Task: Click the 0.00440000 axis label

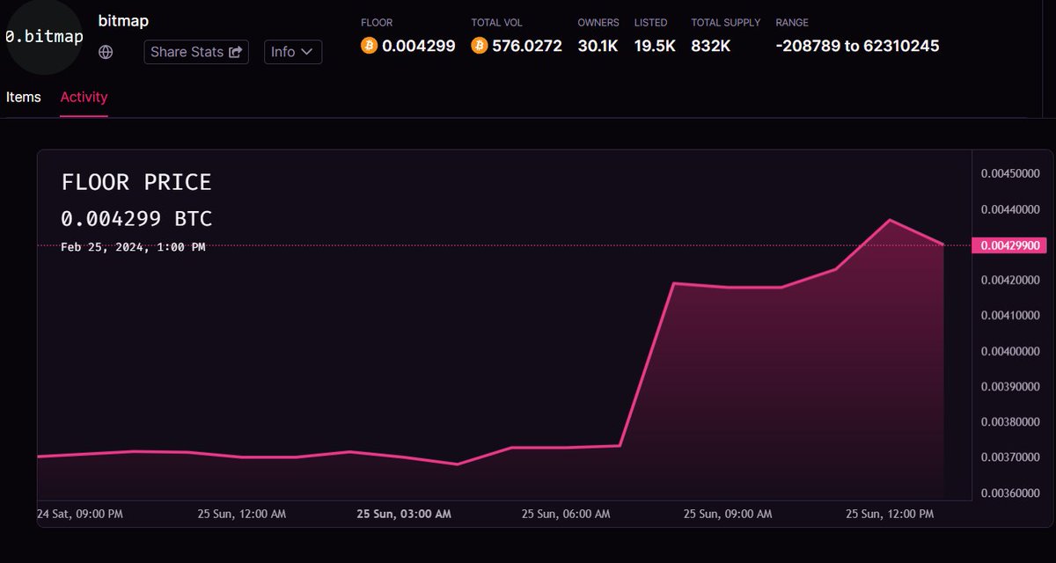Action: 1010,209
